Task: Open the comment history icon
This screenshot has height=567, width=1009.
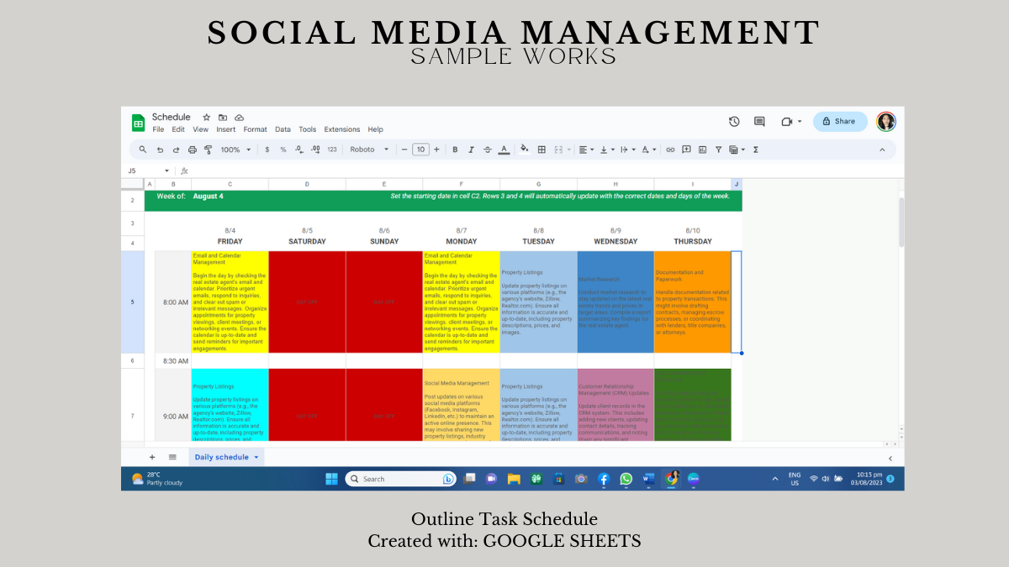Action: coord(759,121)
